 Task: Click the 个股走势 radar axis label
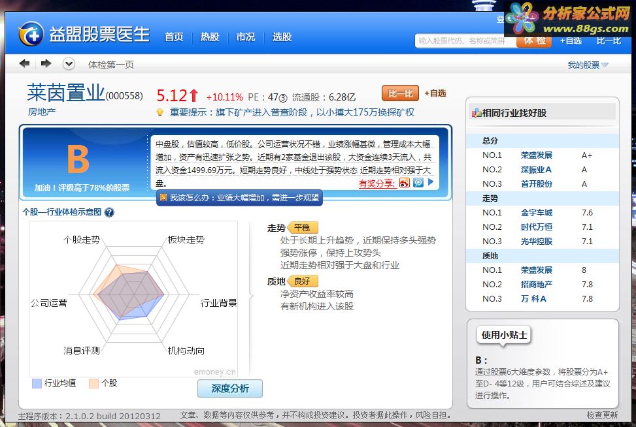82,240
